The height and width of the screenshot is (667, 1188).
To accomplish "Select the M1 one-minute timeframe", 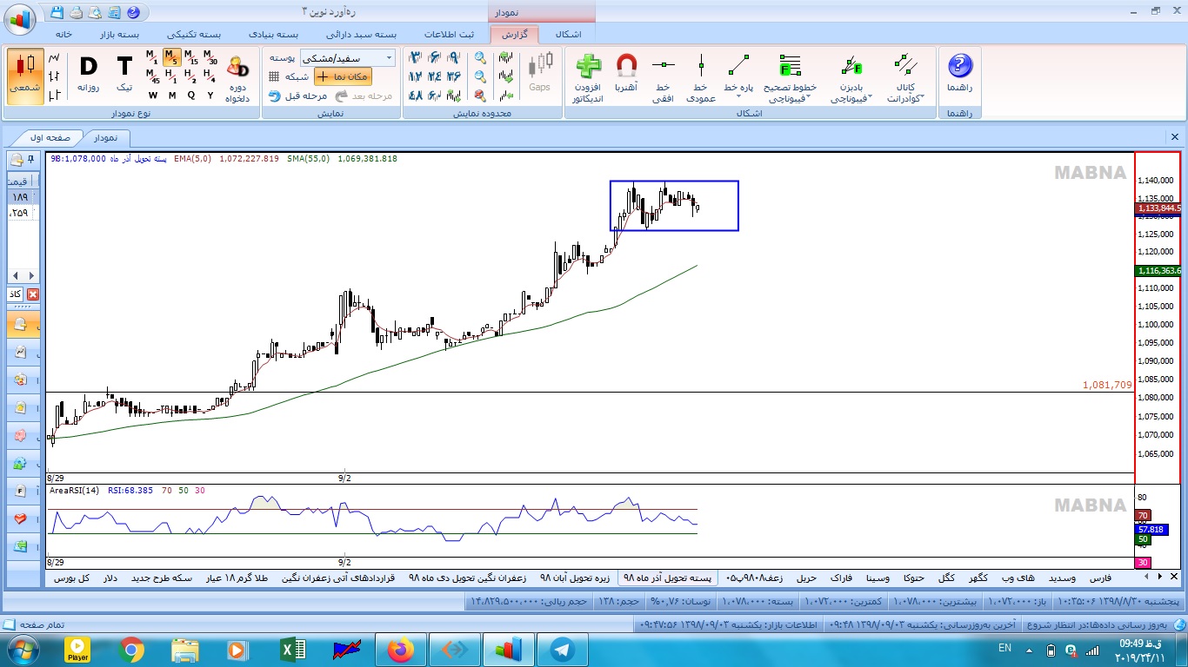I will pos(152,57).
